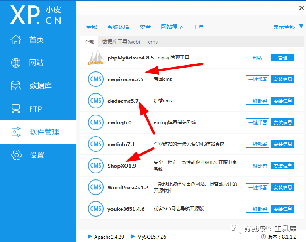The image size is (306, 242).
Task: Click the CMS icon beside dedecms5.7
Action: click(x=96, y=101)
